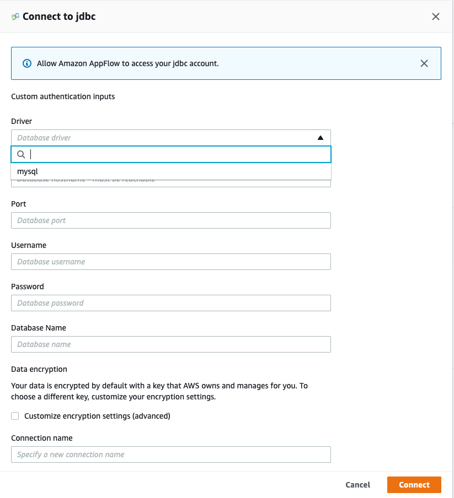Click the Allow Amazon AppFlow banner text
This screenshot has width=454, height=498.
tap(128, 63)
